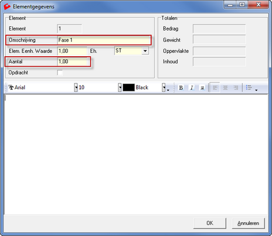
Task: Toggle bold text formatting
Action: pos(181,87)
